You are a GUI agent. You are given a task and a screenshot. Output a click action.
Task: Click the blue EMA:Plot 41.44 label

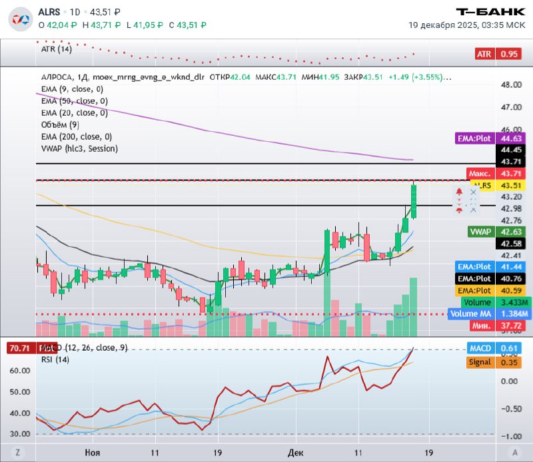[490, 267]
